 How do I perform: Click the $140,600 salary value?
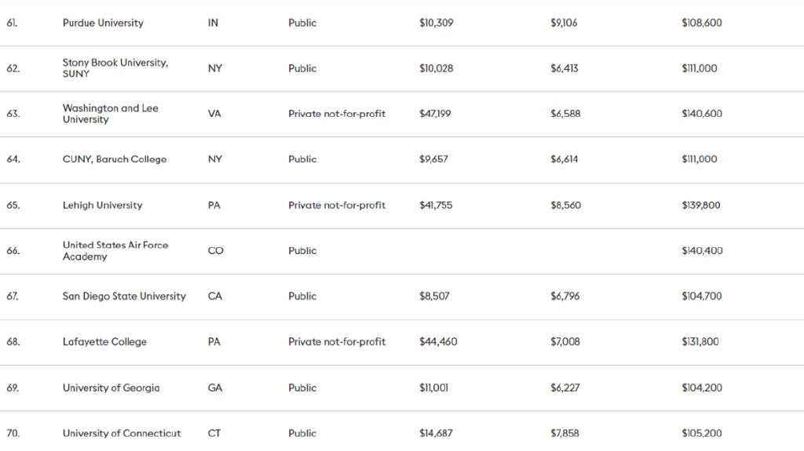coord(702,114)
